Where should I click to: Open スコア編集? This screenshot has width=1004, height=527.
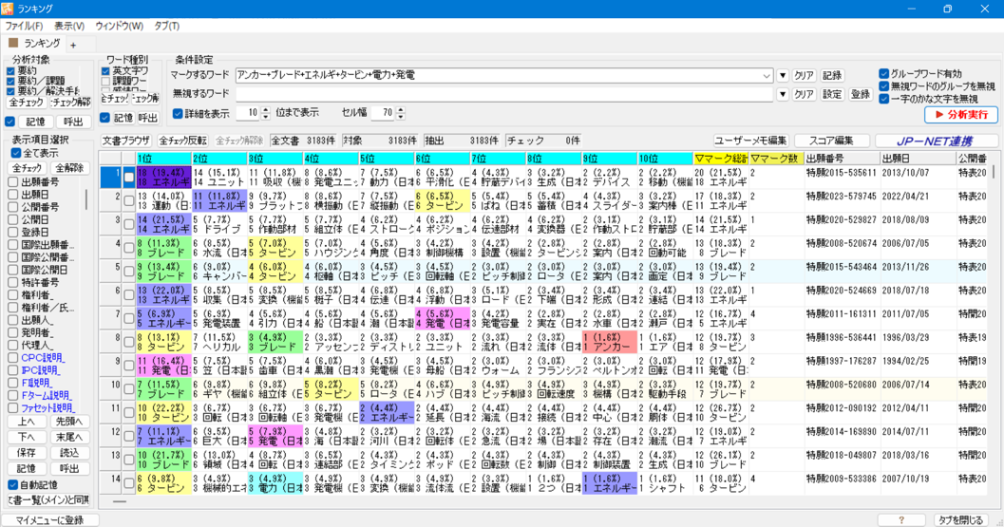831,141
